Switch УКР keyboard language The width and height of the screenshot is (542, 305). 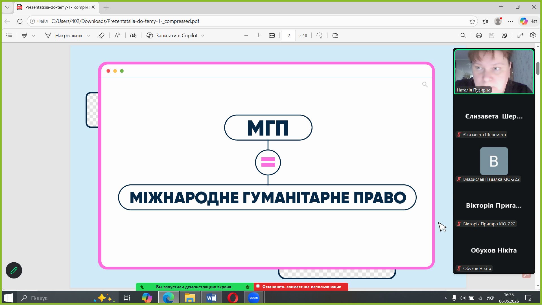[x=490, y=298]
